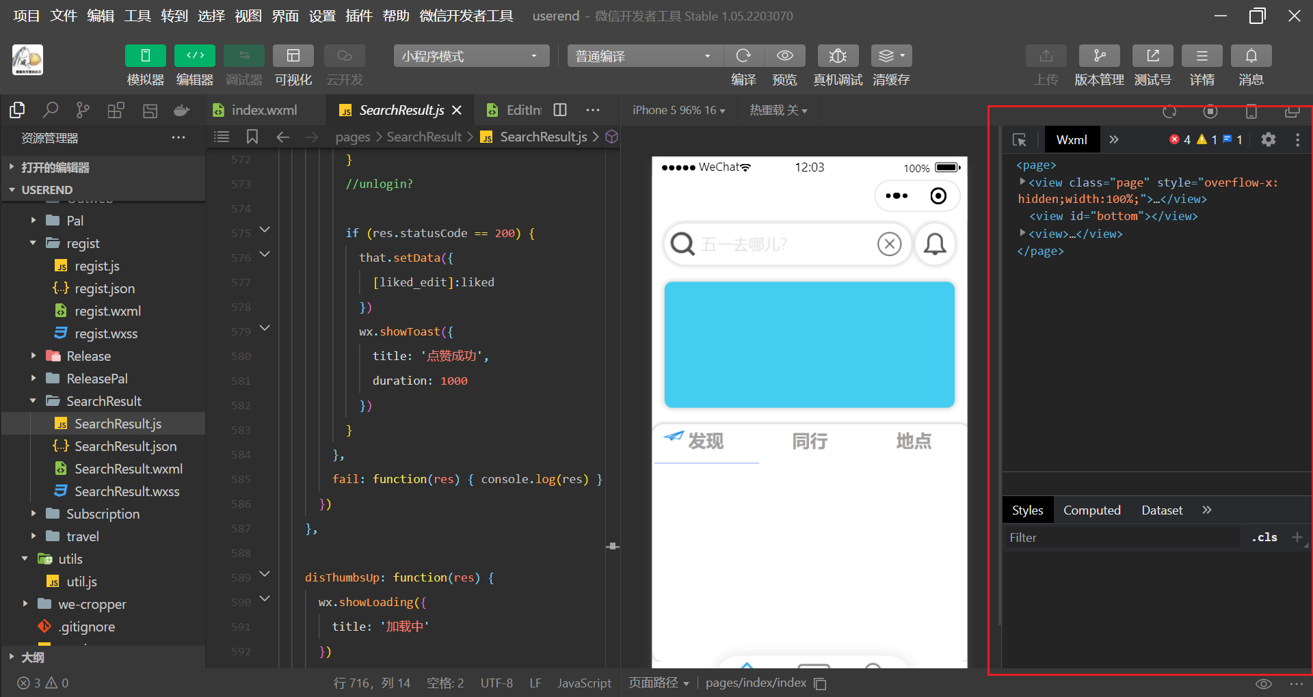Add a new style rule with plus
Image resolution: width=1313 pixels, height=697 pixels.
[x=1297, y=538]
